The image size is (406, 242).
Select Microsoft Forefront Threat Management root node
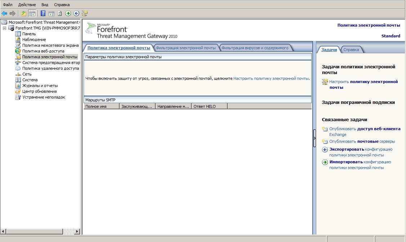coord(43,22)
